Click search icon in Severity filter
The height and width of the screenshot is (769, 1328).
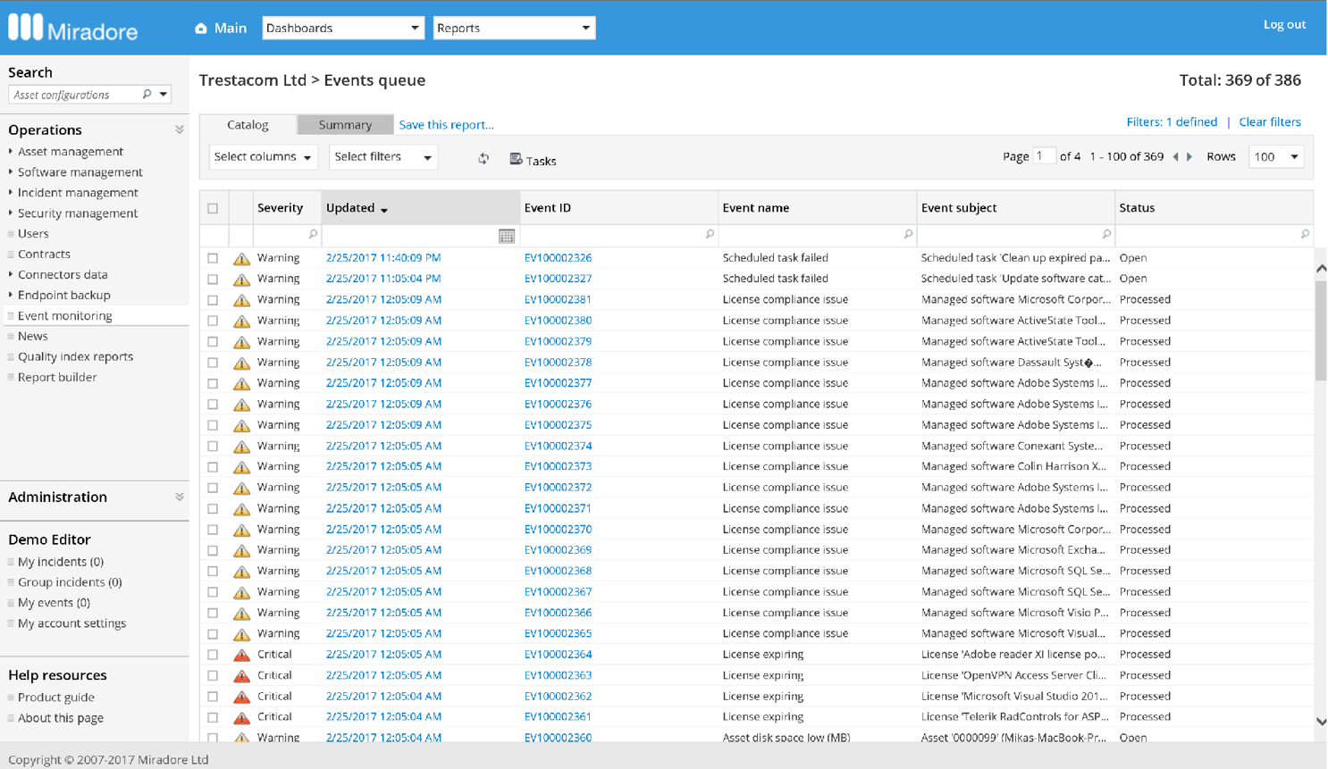313,234
